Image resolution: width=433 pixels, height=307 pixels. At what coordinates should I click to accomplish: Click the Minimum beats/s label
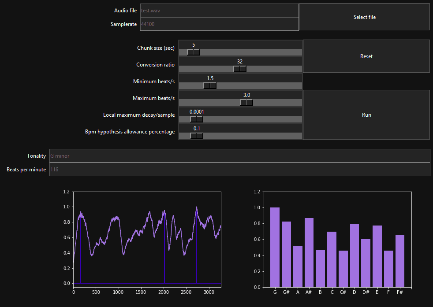[154, 81]
